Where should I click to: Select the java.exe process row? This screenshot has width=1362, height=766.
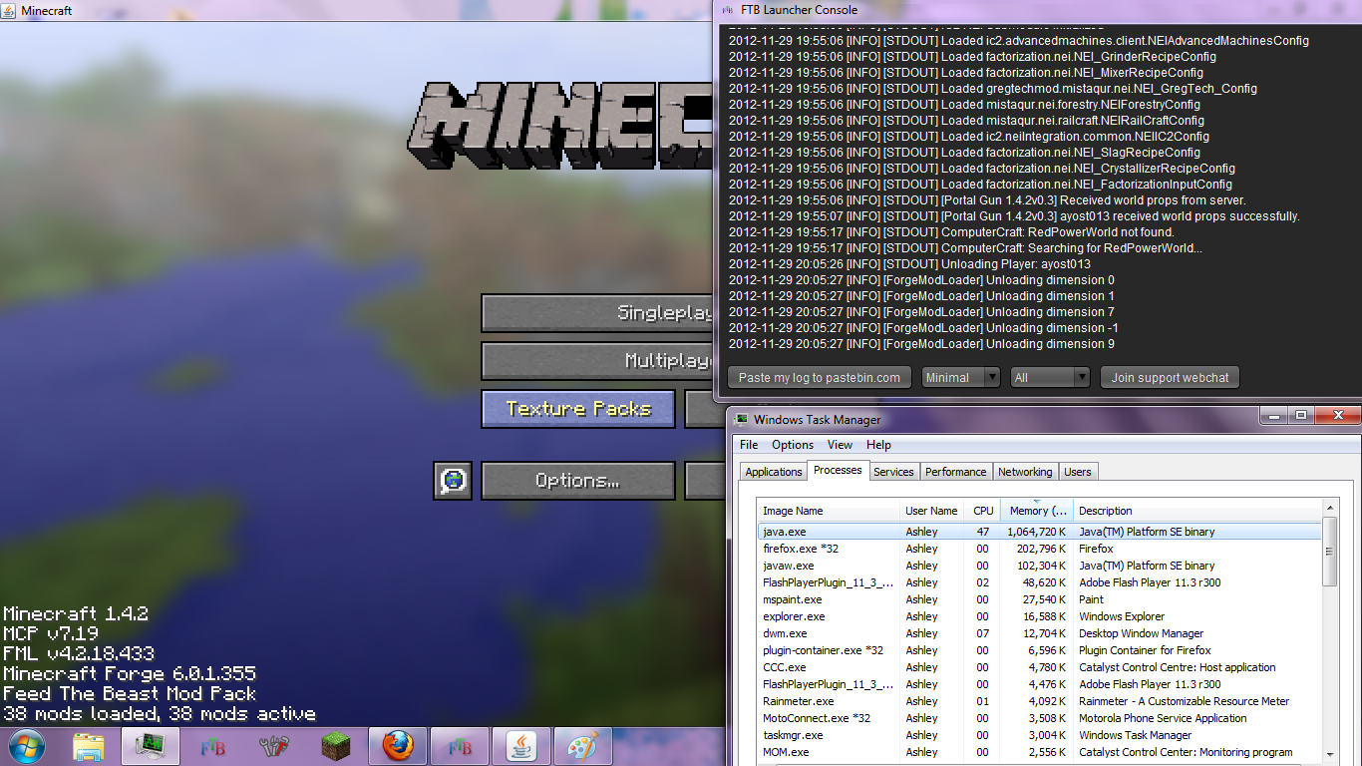coord(1039,532)
